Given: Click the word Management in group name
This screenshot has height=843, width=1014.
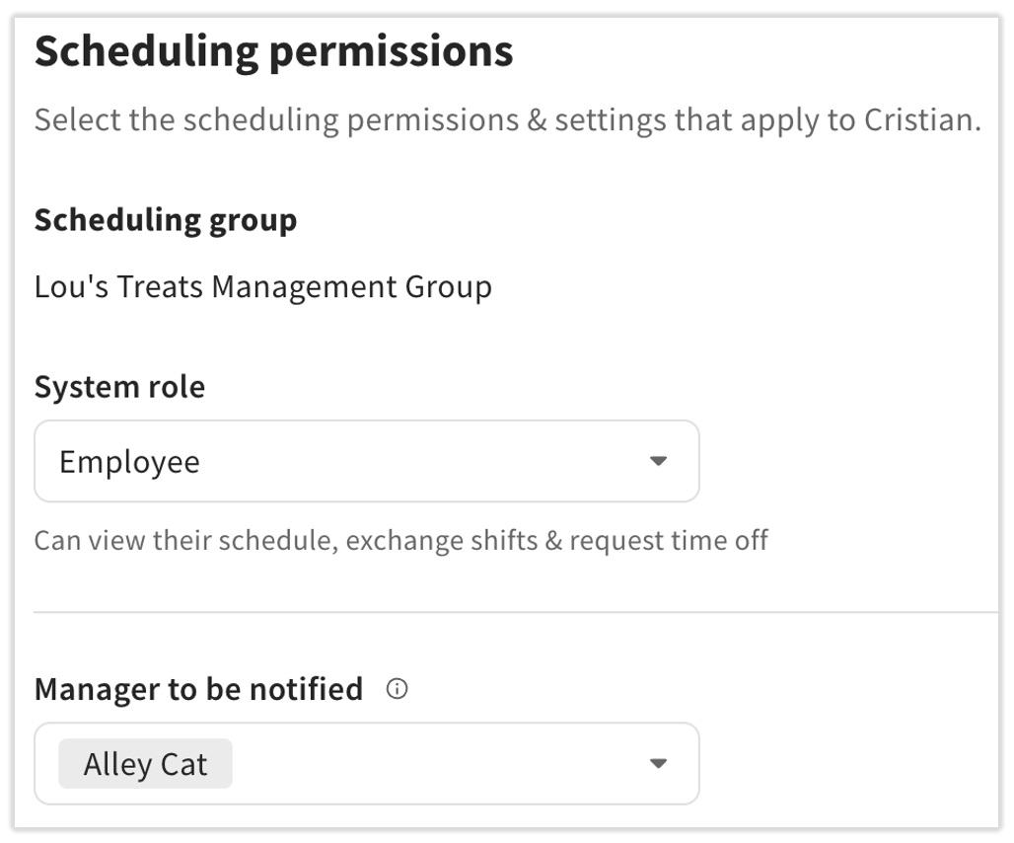Looking at the screenshot, I should coord(304,286).
